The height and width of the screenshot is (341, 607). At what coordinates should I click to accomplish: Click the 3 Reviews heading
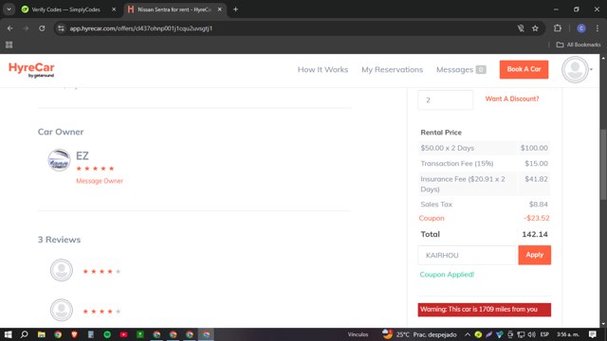[59, 240]
